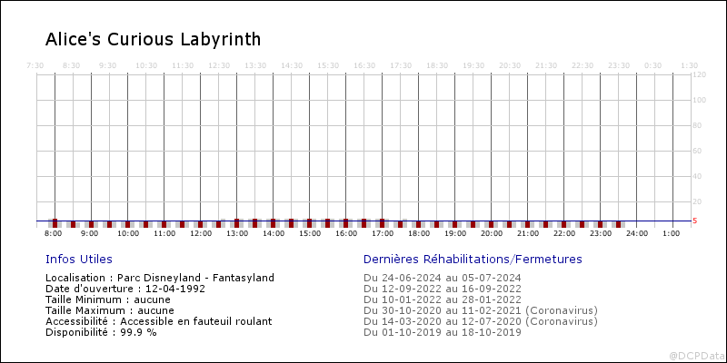
Task: Click the 8:30 label on the top axis
Action: point(72,65)
